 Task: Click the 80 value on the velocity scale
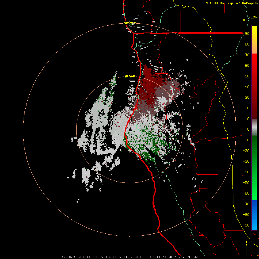pos(247,44)
